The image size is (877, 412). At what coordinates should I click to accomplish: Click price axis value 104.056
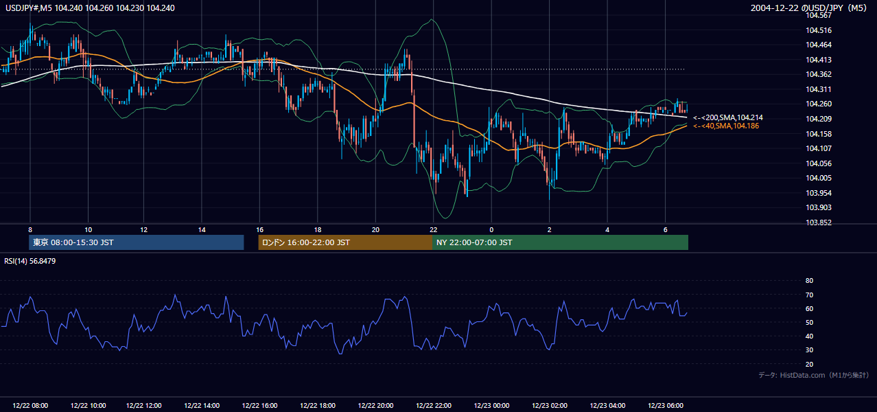coord(819,163)
